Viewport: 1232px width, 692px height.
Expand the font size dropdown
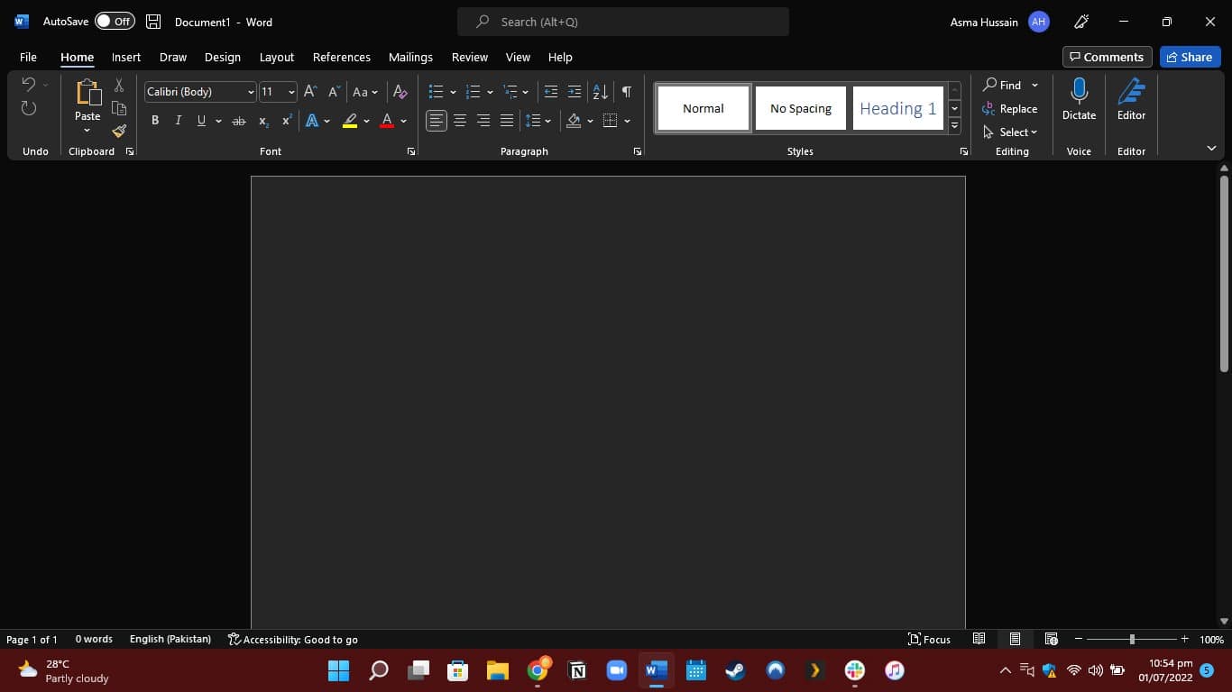[x=291, y=92]
